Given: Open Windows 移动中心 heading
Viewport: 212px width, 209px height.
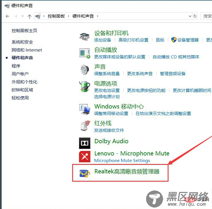Looking at the screenshot, I should [119, 106].
